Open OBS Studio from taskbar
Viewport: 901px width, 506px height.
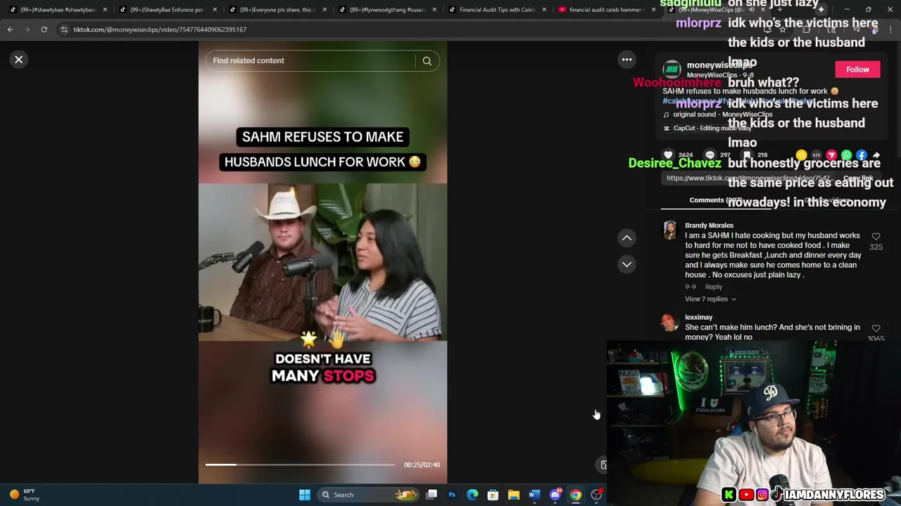596,495
